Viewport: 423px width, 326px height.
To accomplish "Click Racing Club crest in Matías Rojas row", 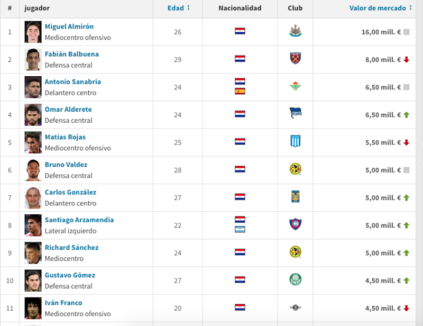I will [x=296, y=141].
